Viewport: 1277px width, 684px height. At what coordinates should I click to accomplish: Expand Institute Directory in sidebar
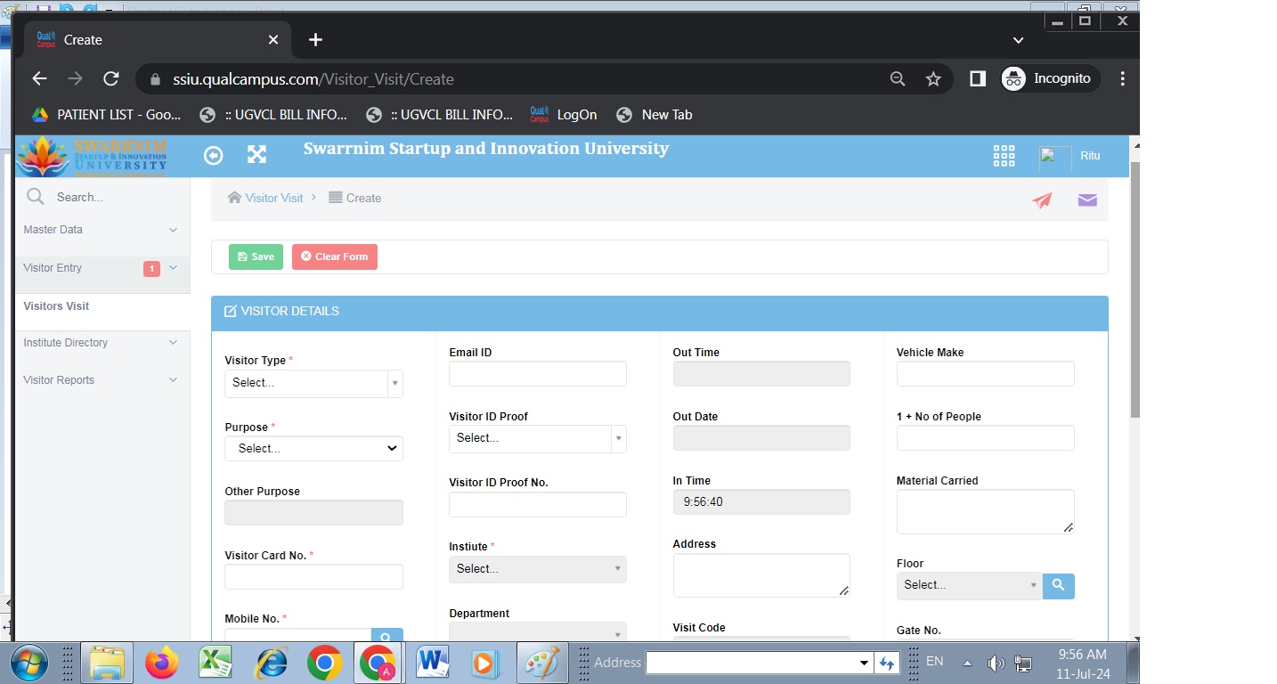(102, 343)
